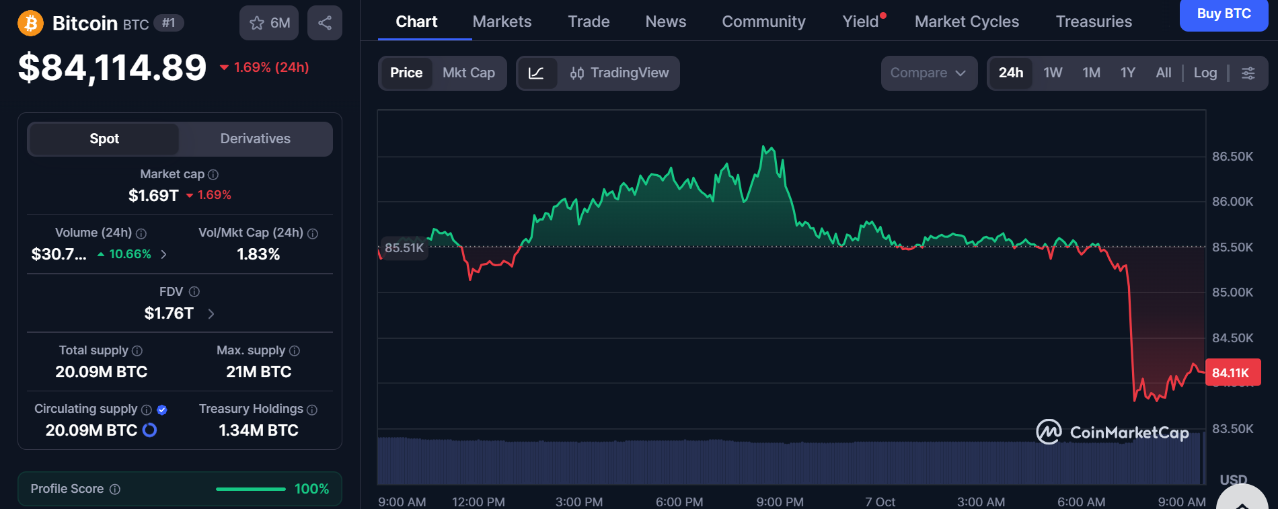Open the Treasuries tab

pos(1094,22)
